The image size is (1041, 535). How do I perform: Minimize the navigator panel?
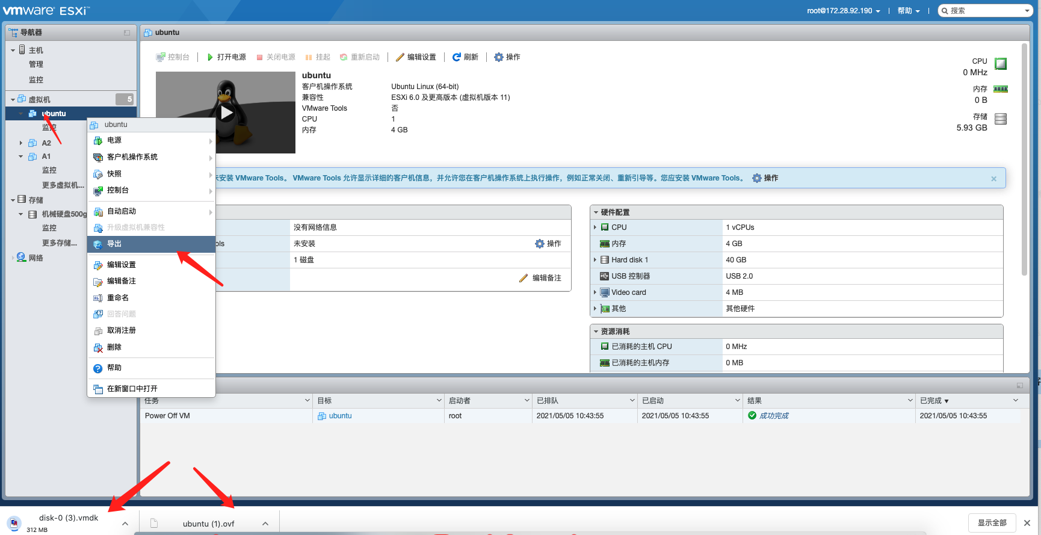(127, 32)
